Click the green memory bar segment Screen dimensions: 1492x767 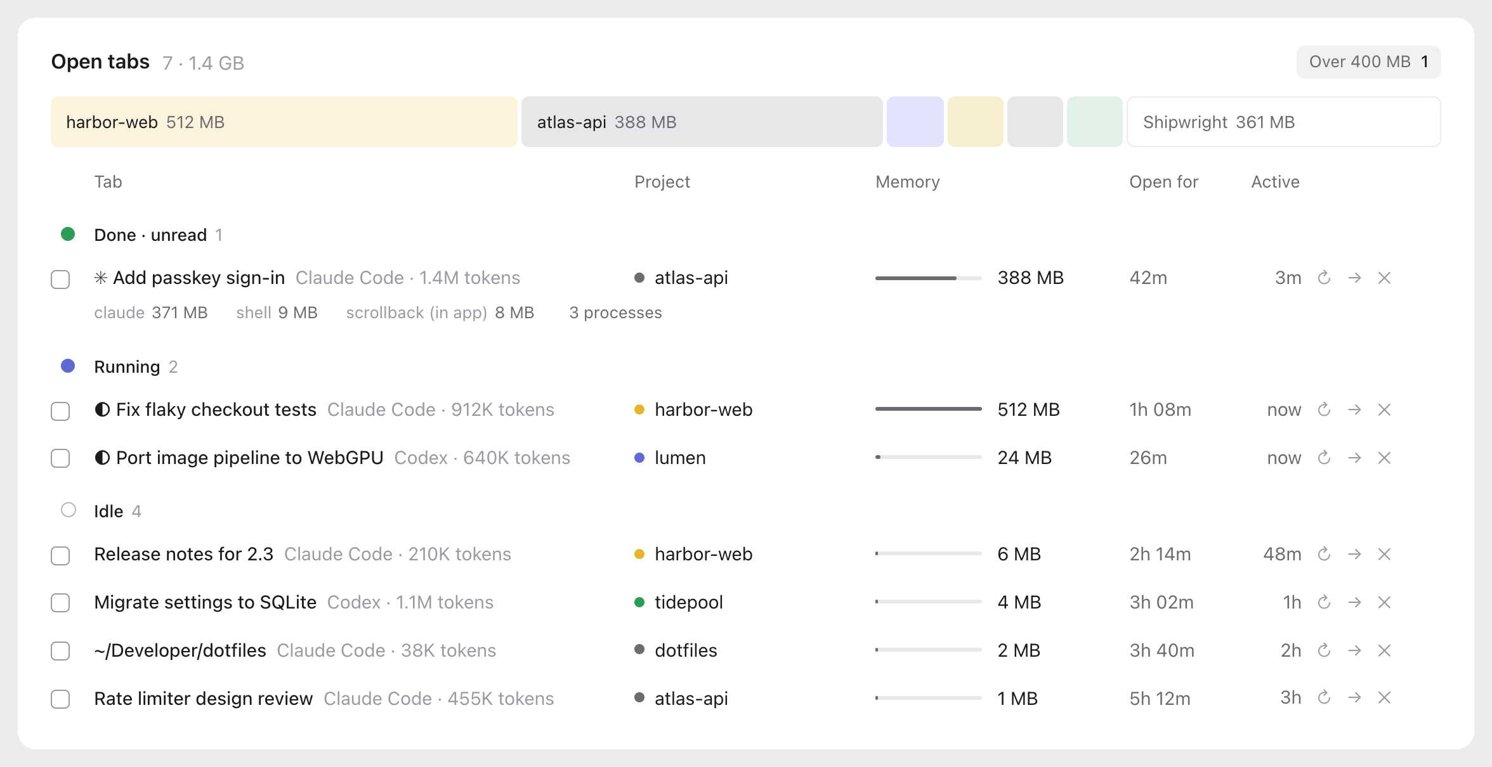click(x=1094, y=122)
